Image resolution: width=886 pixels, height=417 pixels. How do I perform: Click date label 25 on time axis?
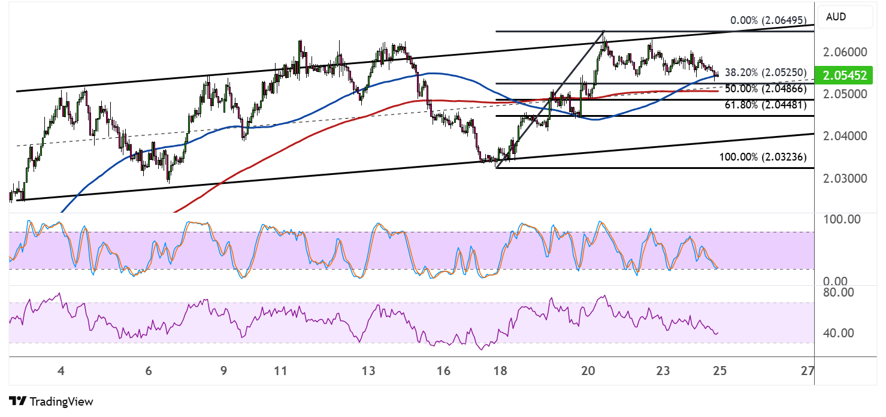[x=719, y=371]
